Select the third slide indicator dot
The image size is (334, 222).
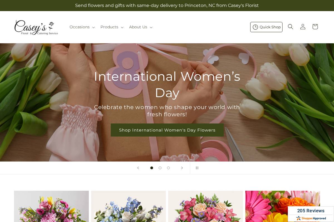(168, 168)
